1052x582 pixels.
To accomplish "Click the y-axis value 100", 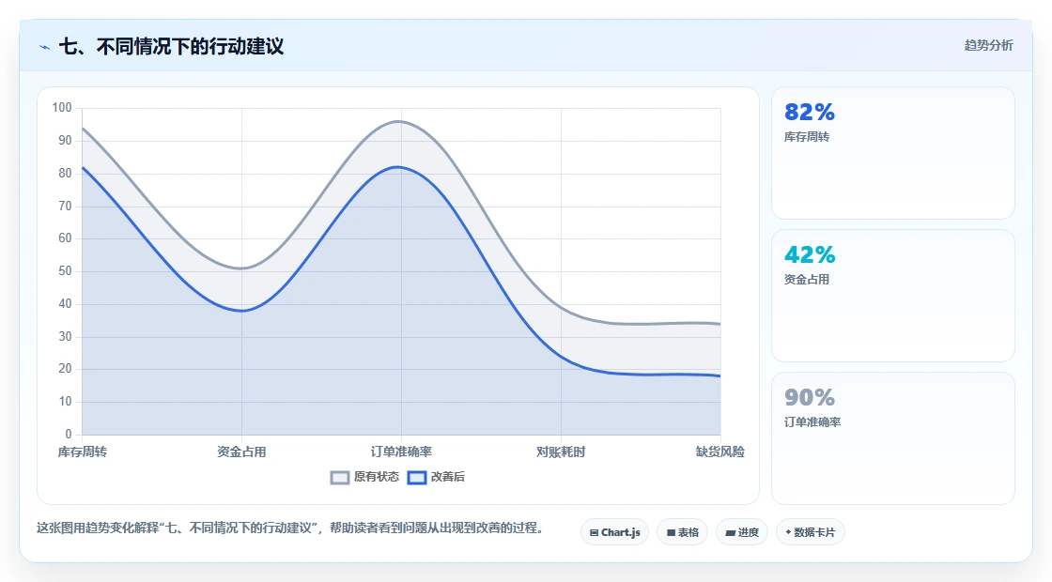I will pyautogui.click(x=62, y=107).
